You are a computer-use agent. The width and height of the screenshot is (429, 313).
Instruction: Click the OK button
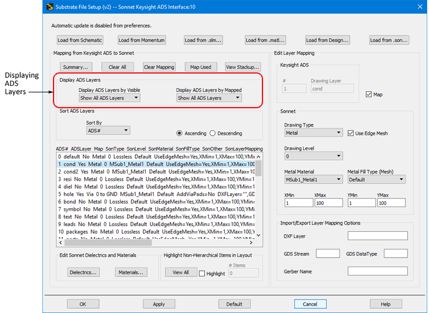pos(83,304)
